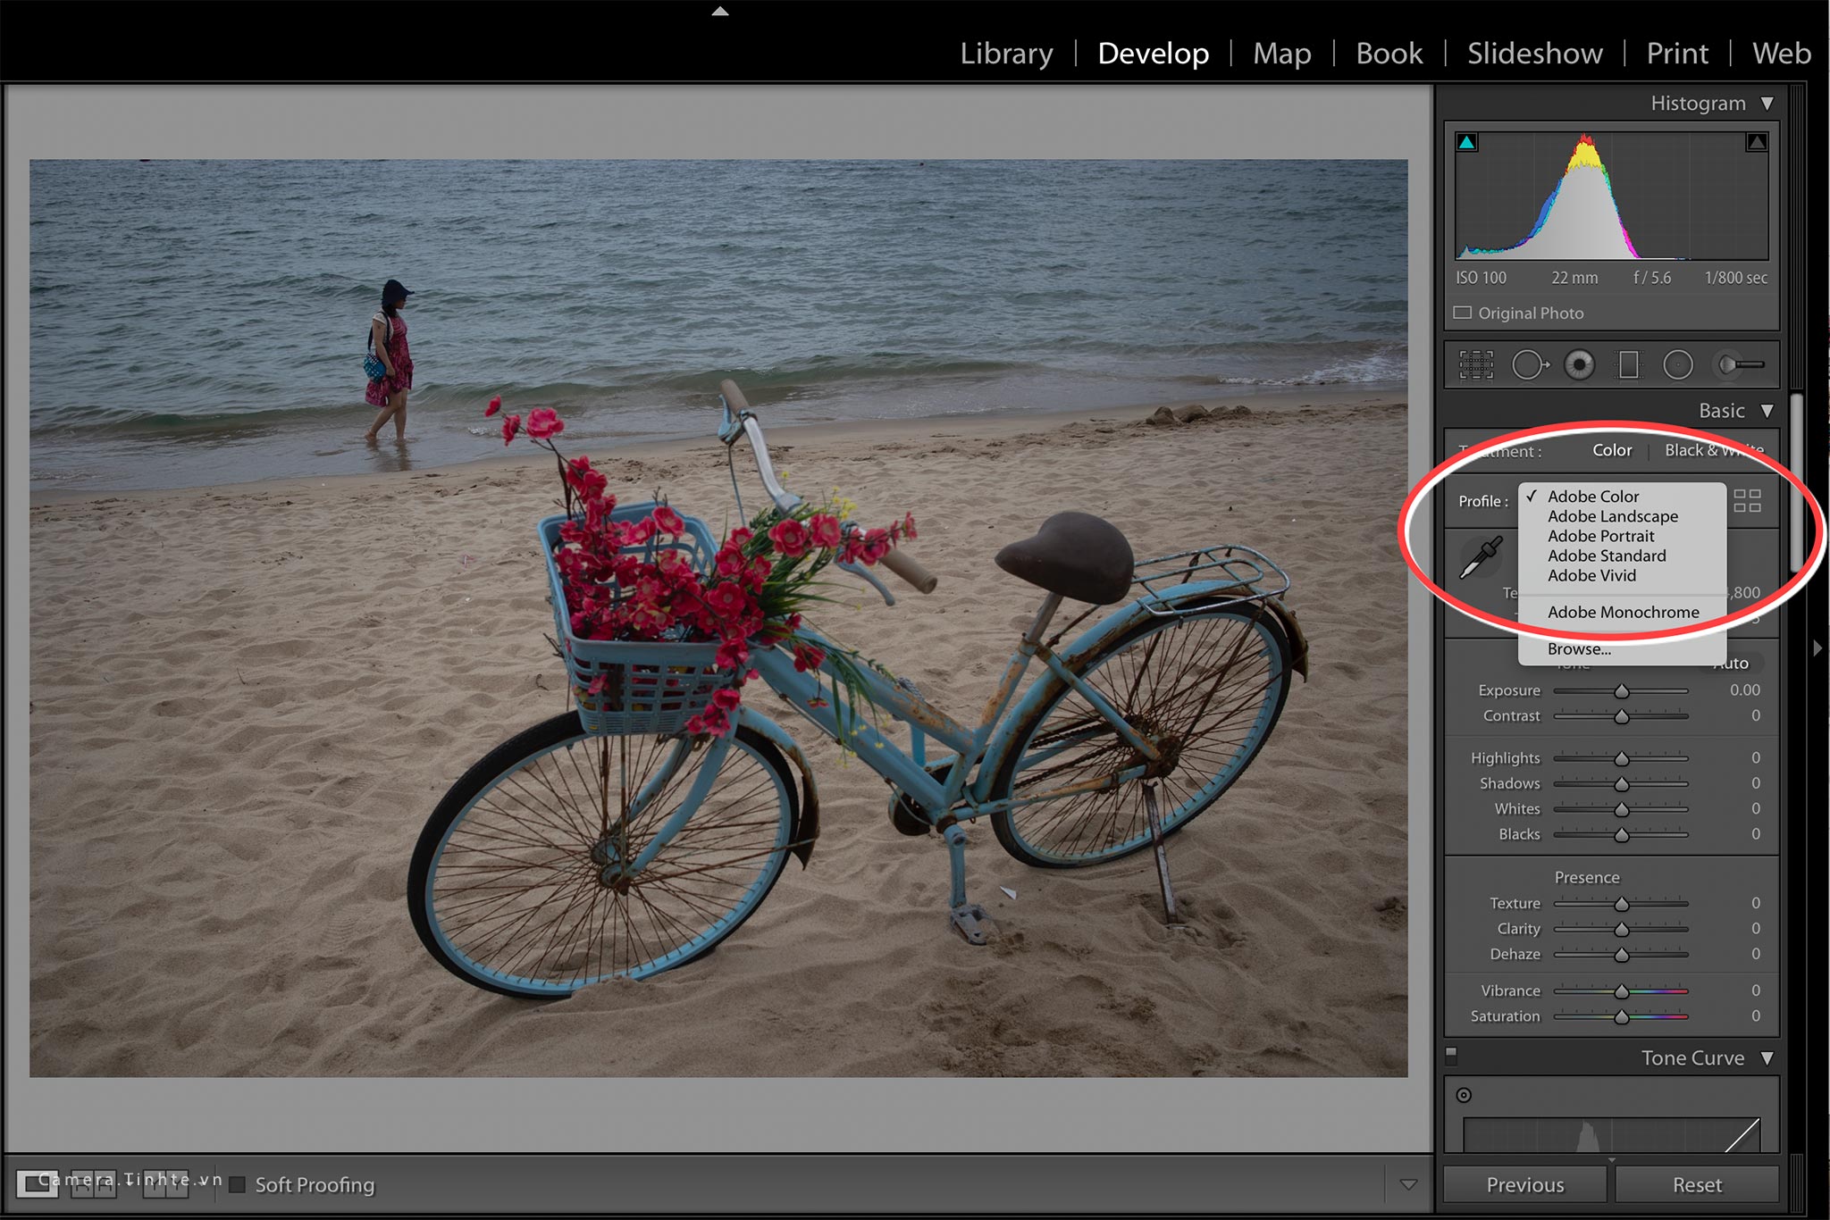Click the Previous button
Screen dimensions: 1830x1220
(x=1525, y=1184)
